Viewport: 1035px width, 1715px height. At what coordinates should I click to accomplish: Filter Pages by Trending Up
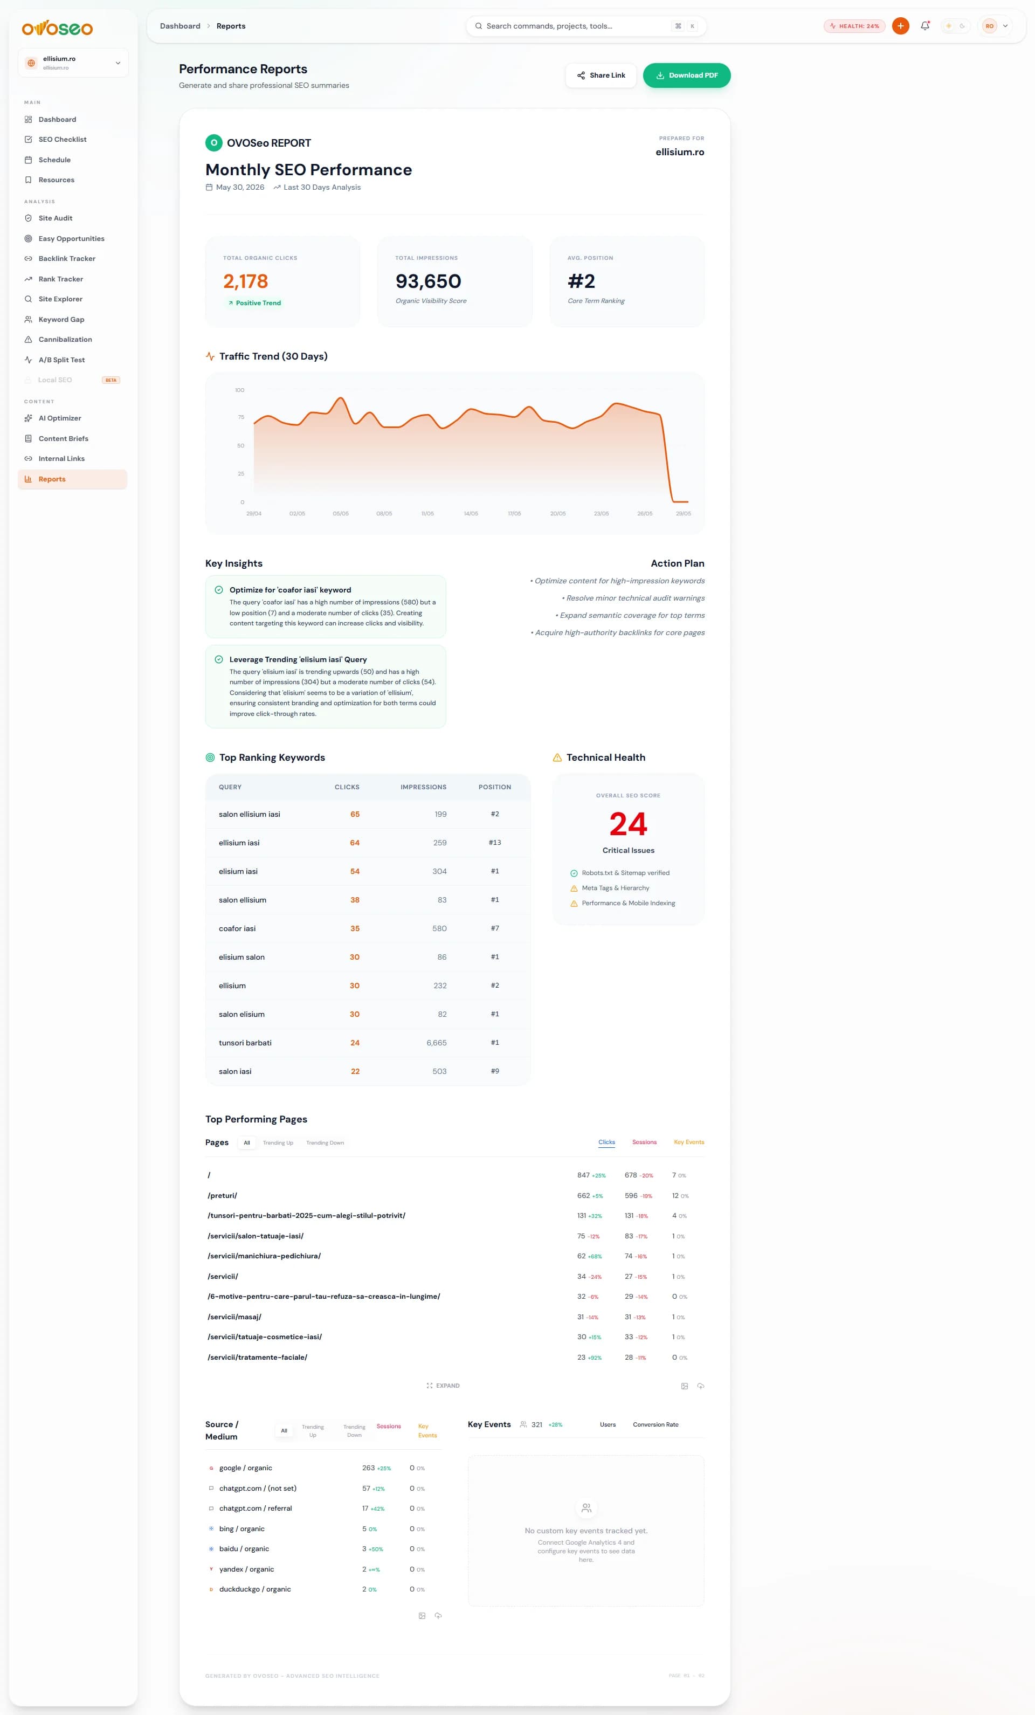pos(278,1142)
